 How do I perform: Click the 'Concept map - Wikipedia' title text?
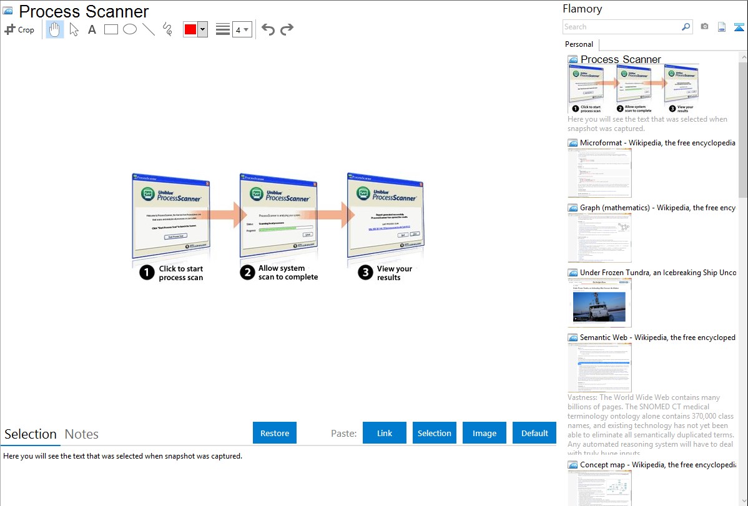click(658, 464)
